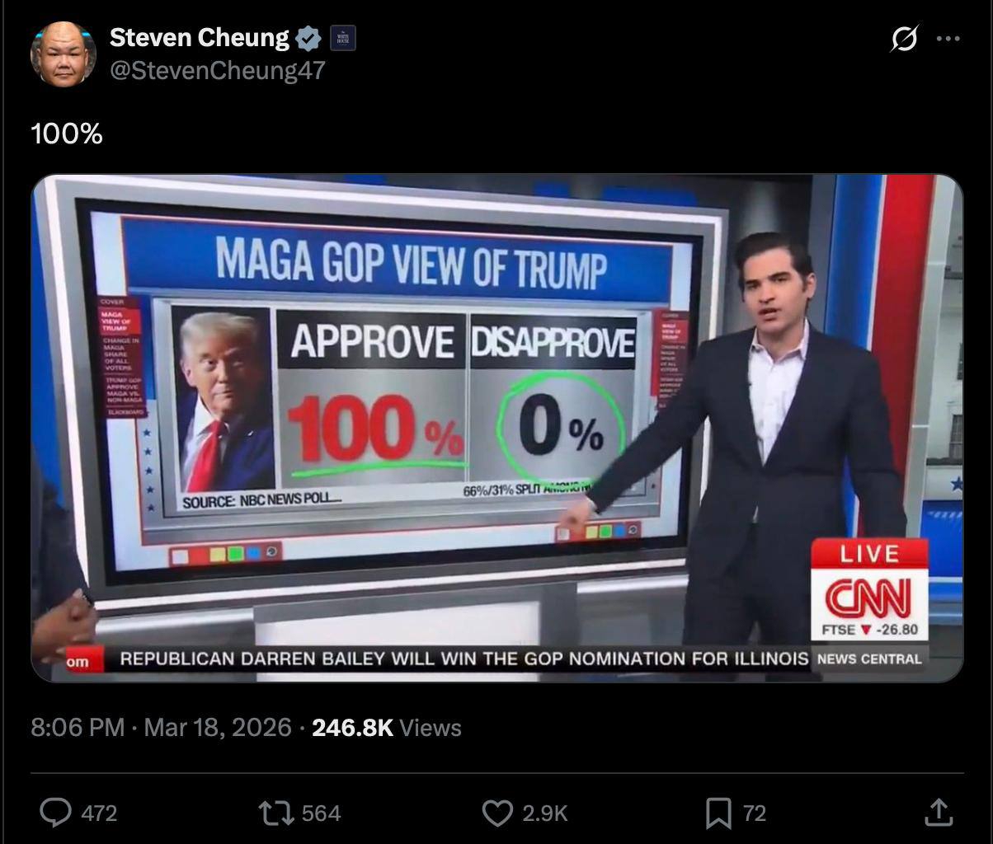
Task: Click the White House affiliation badge
Action: (x=343, y=38)
